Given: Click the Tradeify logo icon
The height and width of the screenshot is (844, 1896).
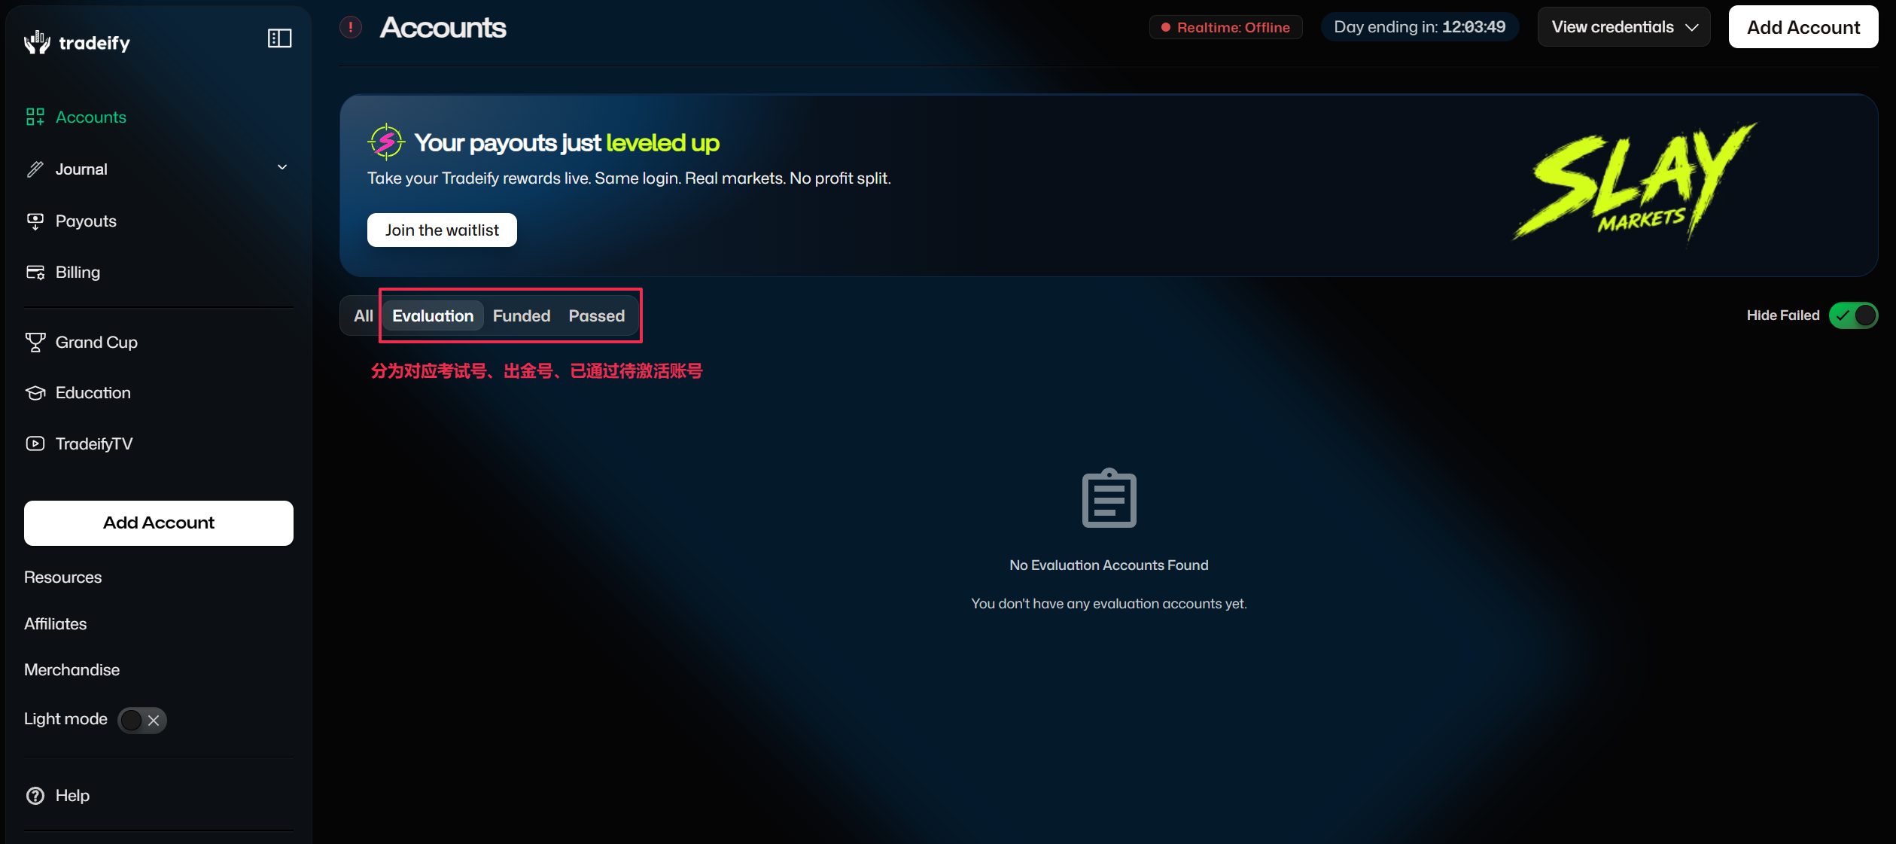Looking at the screenshot, I should pos(37,42).
